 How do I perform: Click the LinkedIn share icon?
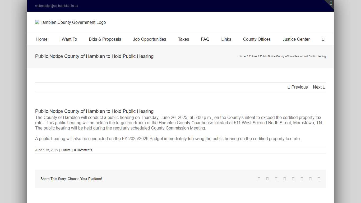[276, 179]
